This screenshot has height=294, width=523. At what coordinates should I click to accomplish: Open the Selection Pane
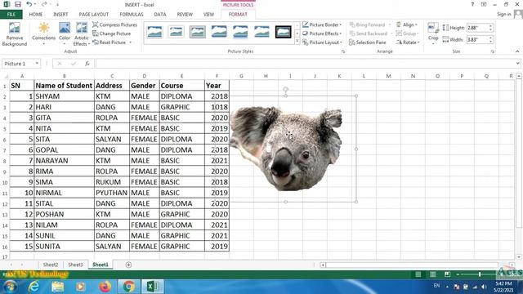(x=368, y=42)
